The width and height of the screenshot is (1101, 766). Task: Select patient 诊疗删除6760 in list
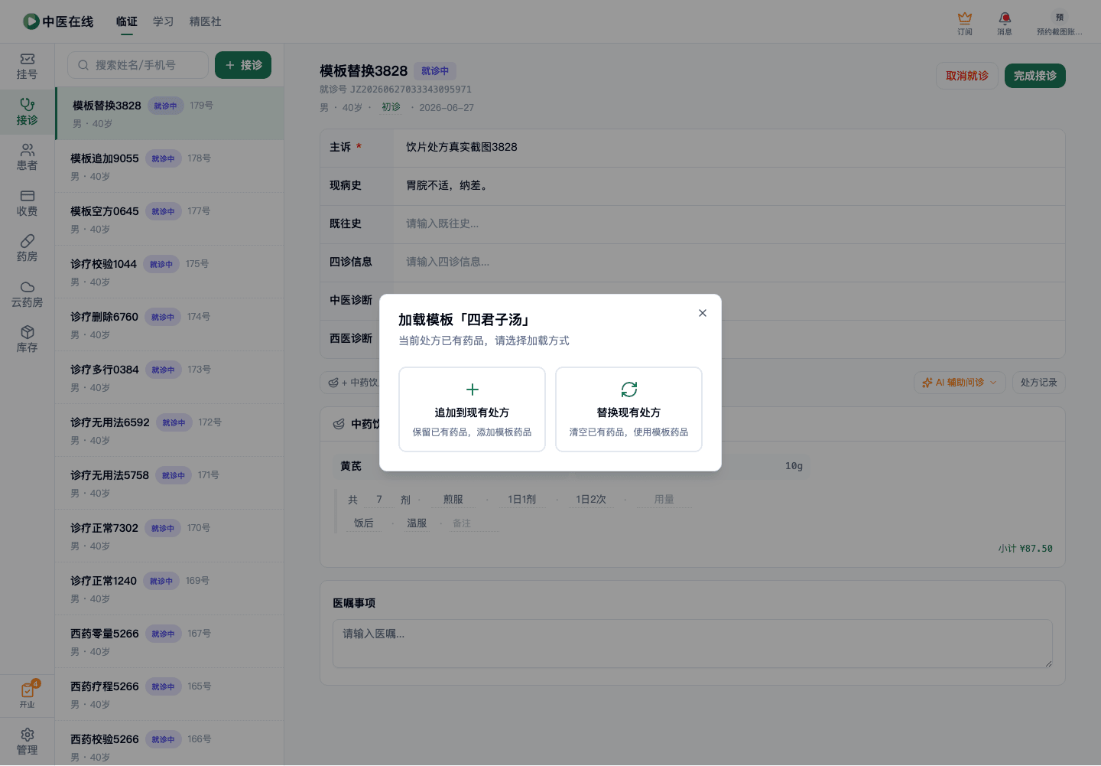tap(170, 324)
